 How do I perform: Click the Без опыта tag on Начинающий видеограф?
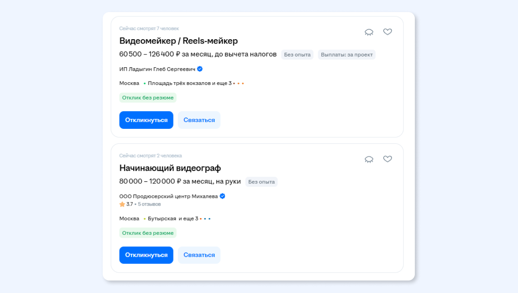[262, 182]
